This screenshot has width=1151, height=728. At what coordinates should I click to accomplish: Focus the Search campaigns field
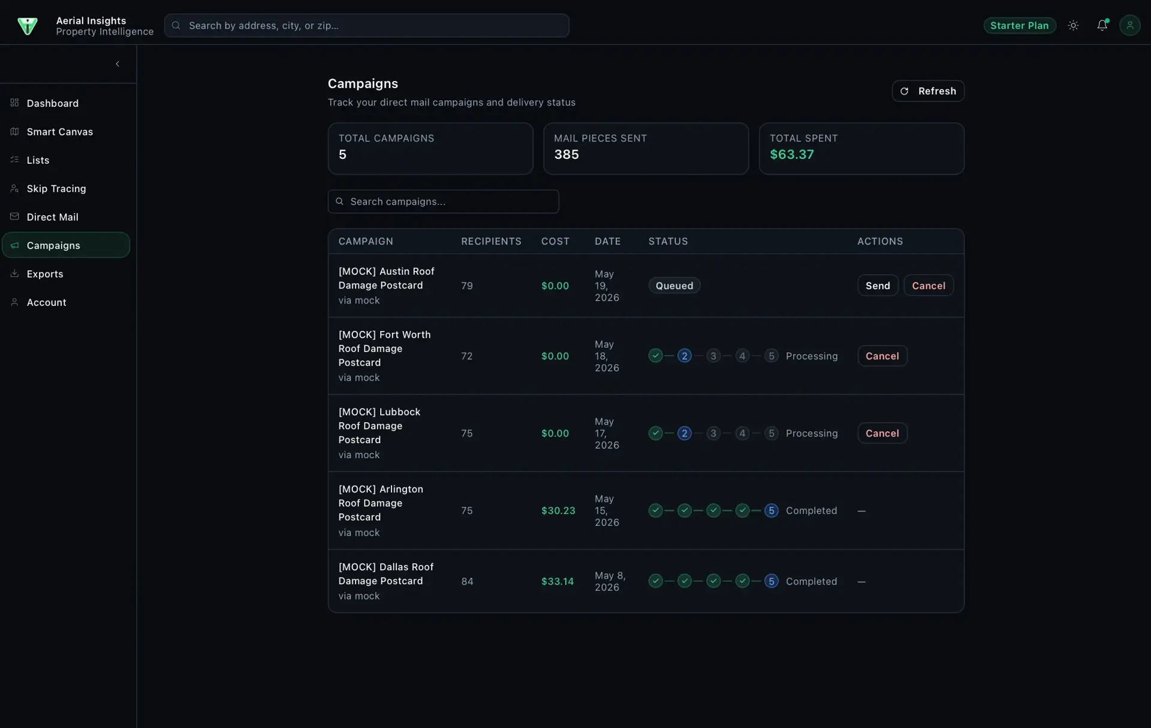[443, 201]
